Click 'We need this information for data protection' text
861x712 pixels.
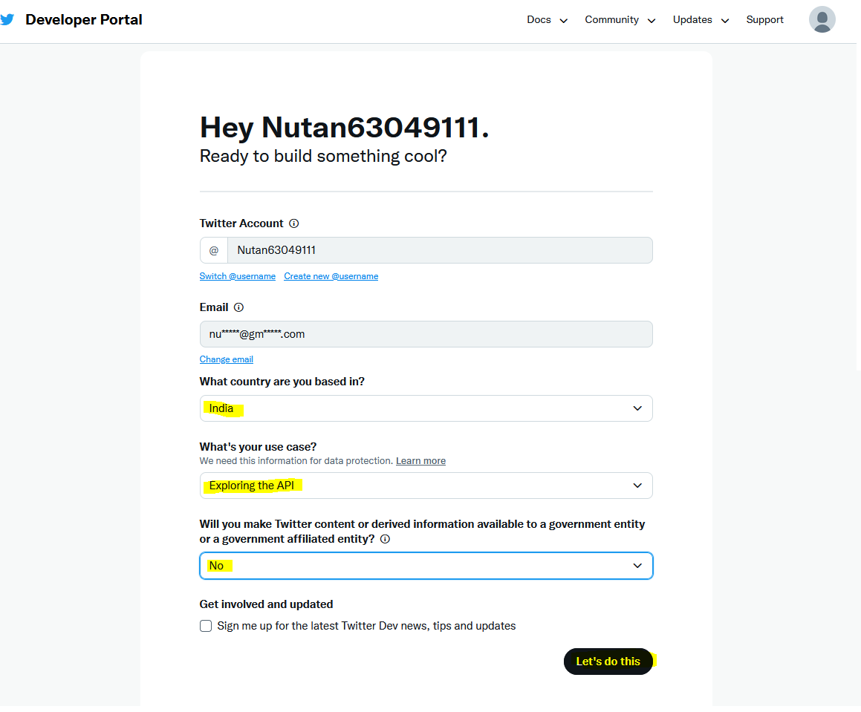296,461
